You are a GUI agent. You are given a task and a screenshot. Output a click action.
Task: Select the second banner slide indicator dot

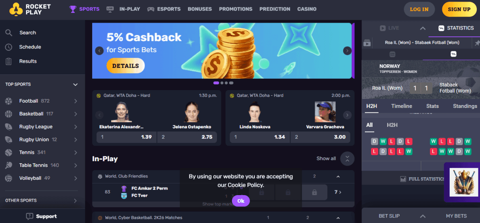pos(222,83)
